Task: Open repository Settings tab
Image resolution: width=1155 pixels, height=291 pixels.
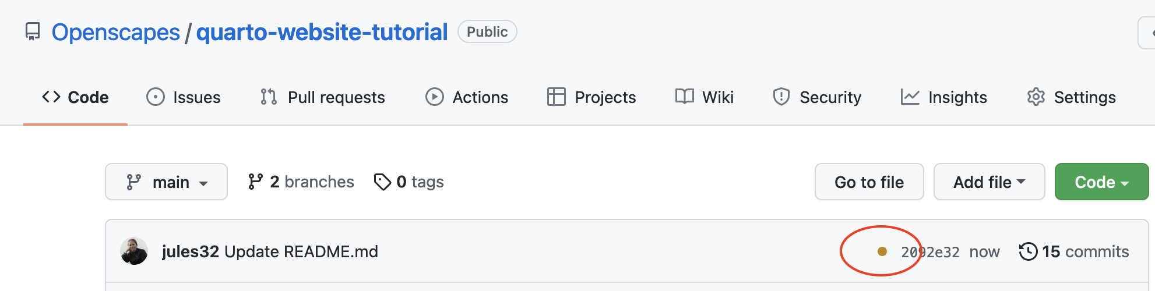Action: 1071,97
